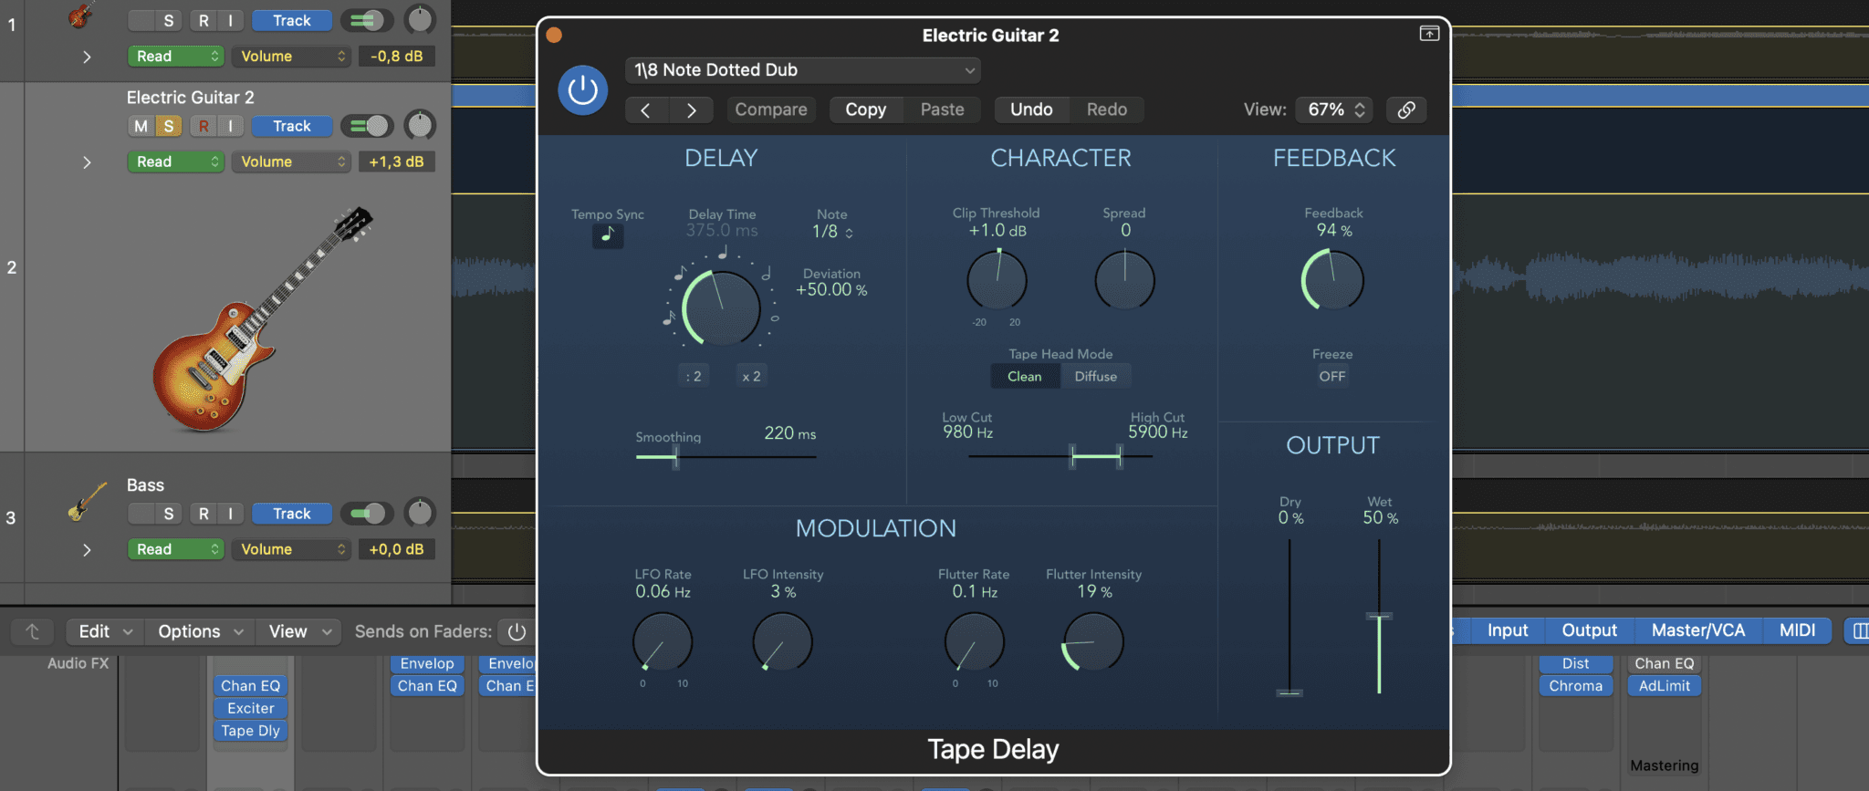Click track 1 guitar instrument icon
The height and width of the screenshot is (791, 1869).
tap(80, 16)
